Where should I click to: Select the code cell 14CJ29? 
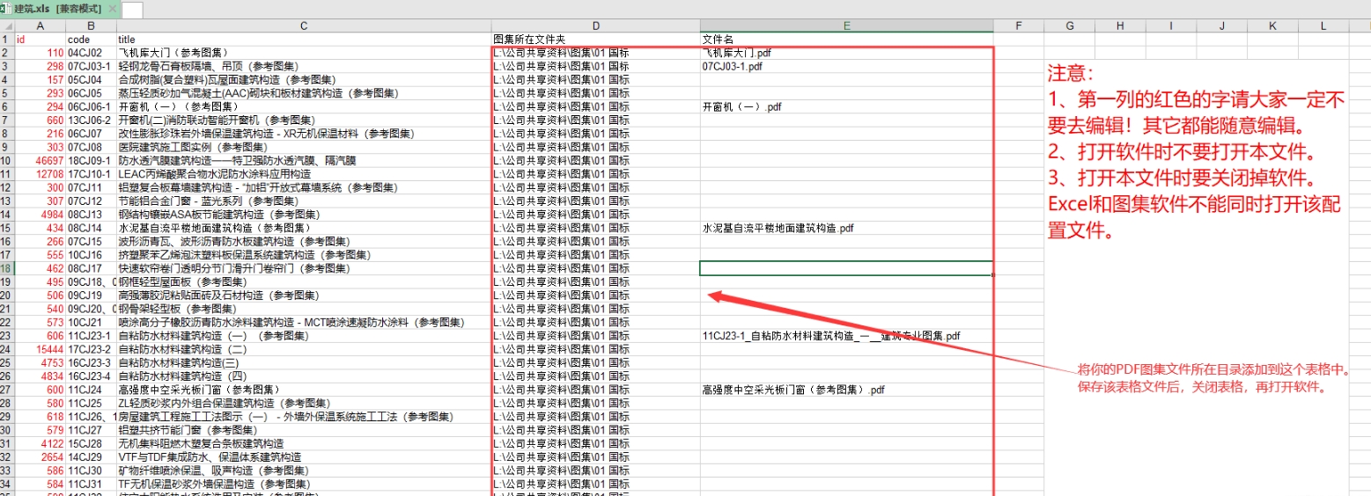pos(92,457)
